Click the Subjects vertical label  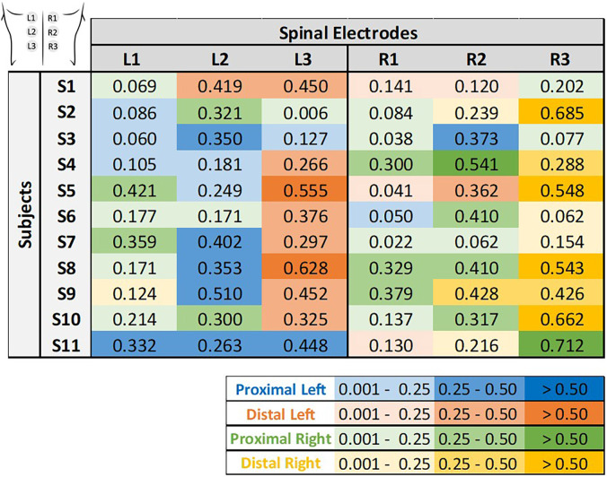25,214
